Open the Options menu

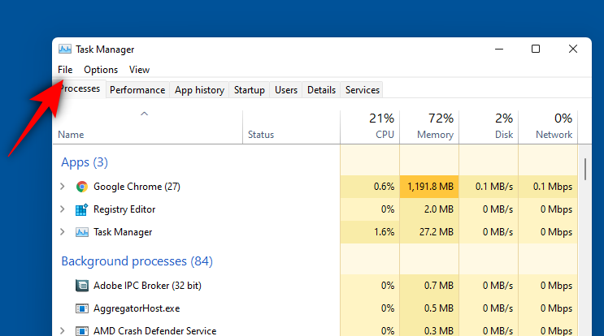pos(101,70)
